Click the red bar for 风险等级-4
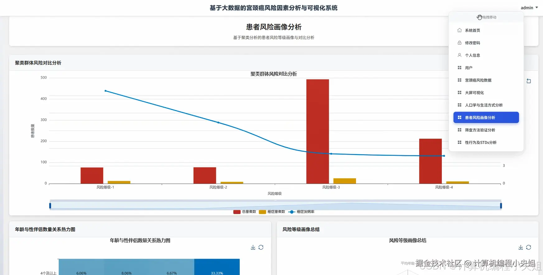543x275 pixels. [x=430, y=161]
